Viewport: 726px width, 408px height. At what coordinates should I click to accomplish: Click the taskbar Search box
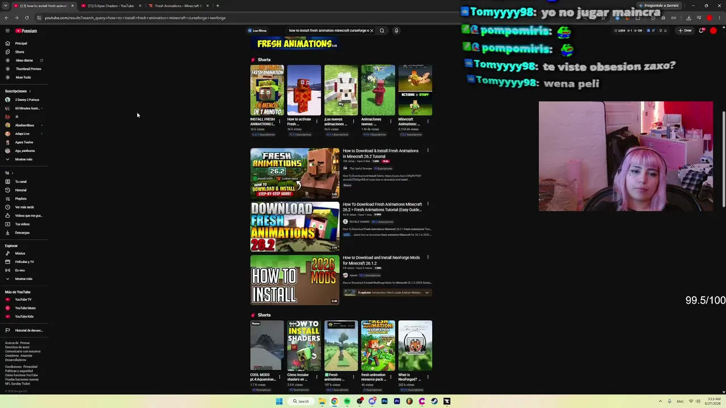(301, 401)
